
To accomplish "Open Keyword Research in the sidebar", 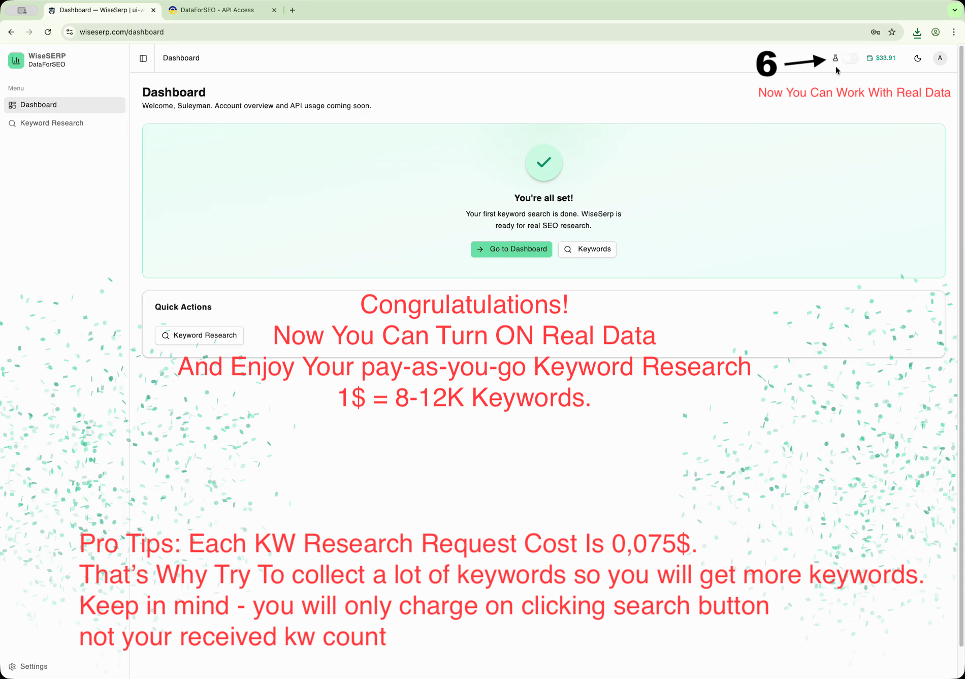I will tap(65, 123).
